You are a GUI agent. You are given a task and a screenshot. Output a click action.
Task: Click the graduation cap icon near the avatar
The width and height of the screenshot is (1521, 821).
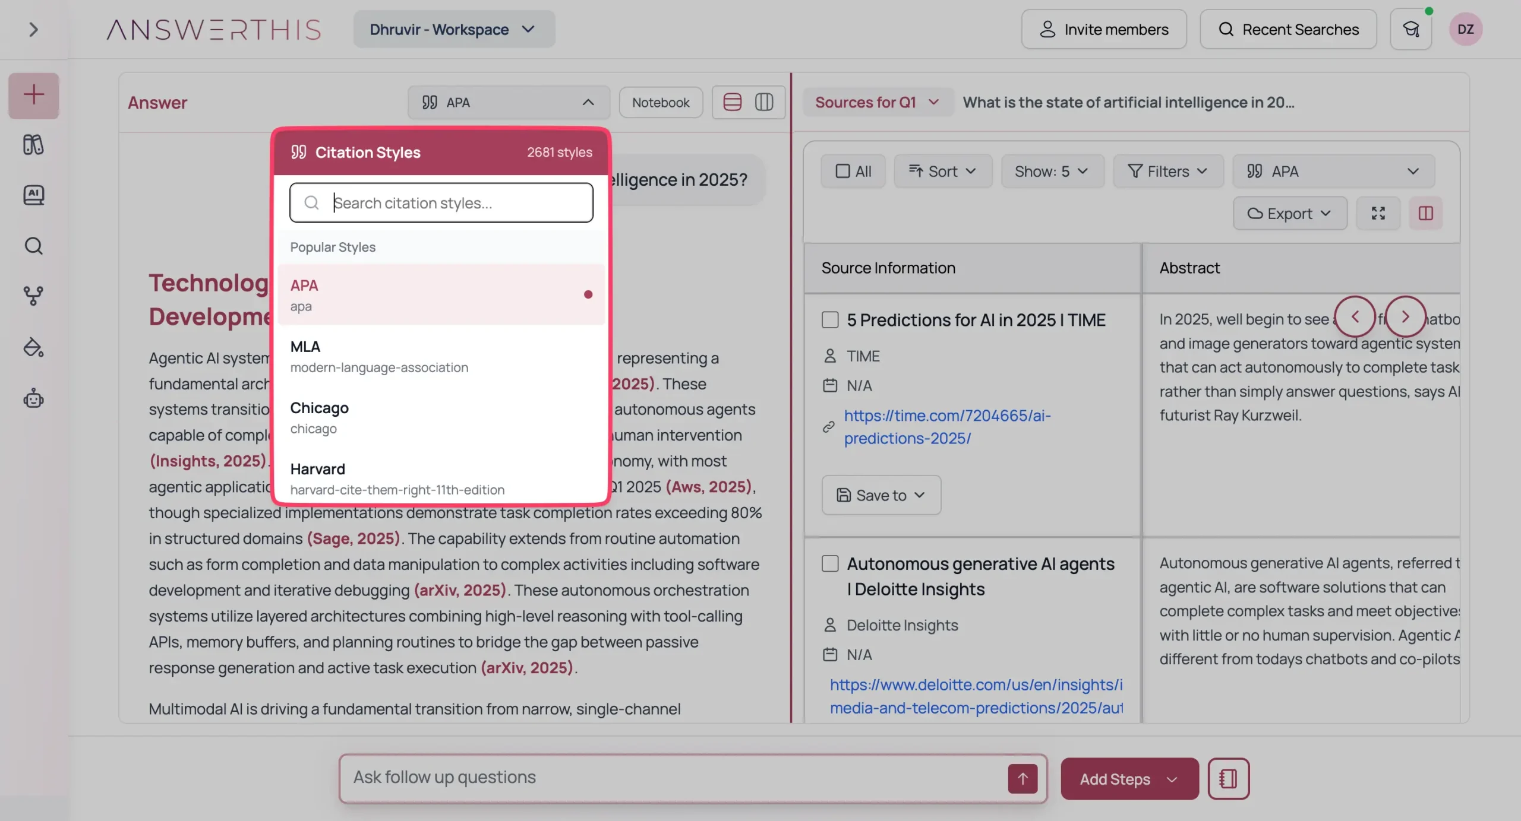coord(1411,28)
